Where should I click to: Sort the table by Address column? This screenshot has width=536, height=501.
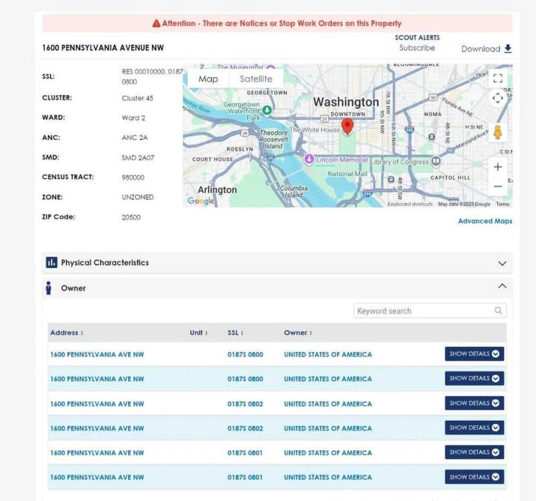coord(66,333)
